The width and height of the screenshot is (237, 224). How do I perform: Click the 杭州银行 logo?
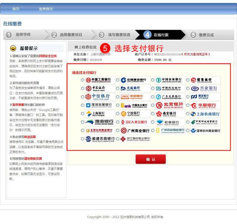[x=170, y=122]
